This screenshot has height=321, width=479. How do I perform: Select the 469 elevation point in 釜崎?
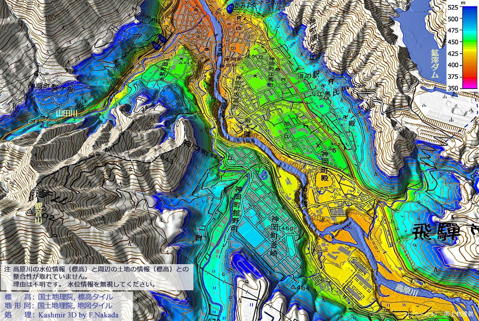287,228
